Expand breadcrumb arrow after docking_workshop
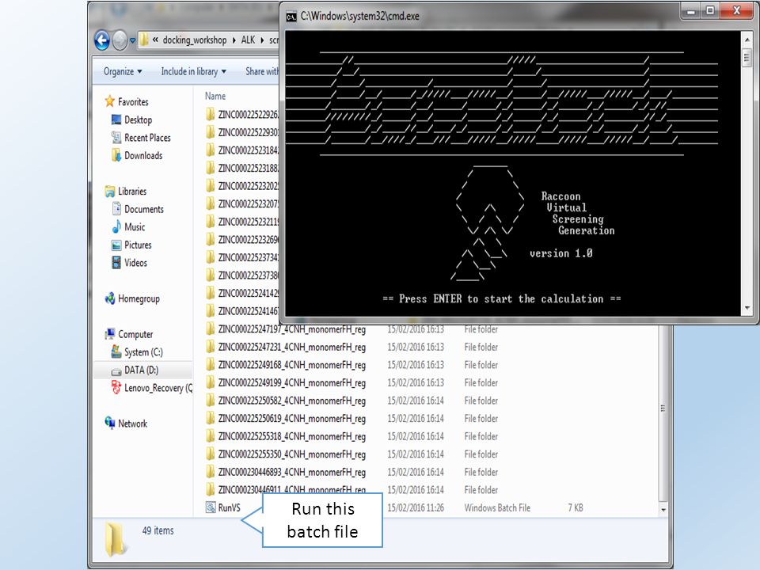The image size is (760, 570). (234, 40)
